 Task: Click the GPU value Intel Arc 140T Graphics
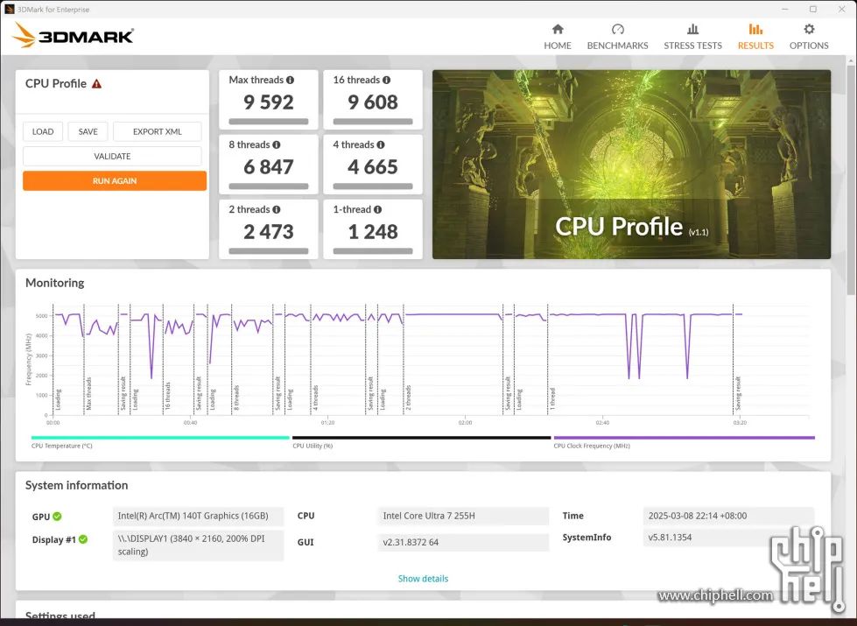pos(198,516)
